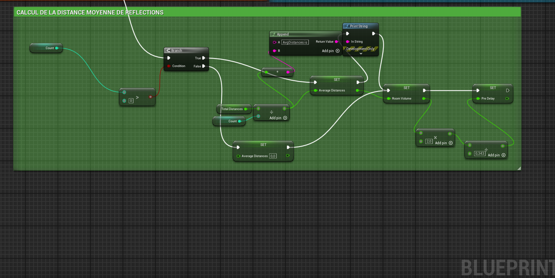Click the 2,0 value field in multiply node
This screenshot has height=278, width=555.
tap(429, 141)
